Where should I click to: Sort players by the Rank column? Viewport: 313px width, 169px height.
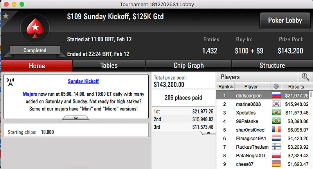coord(226,86)
